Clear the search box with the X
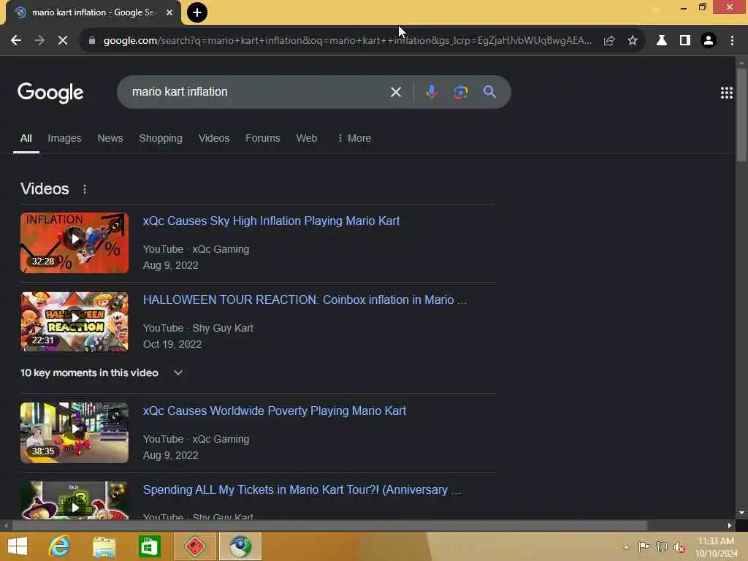 tap(396, 92)
